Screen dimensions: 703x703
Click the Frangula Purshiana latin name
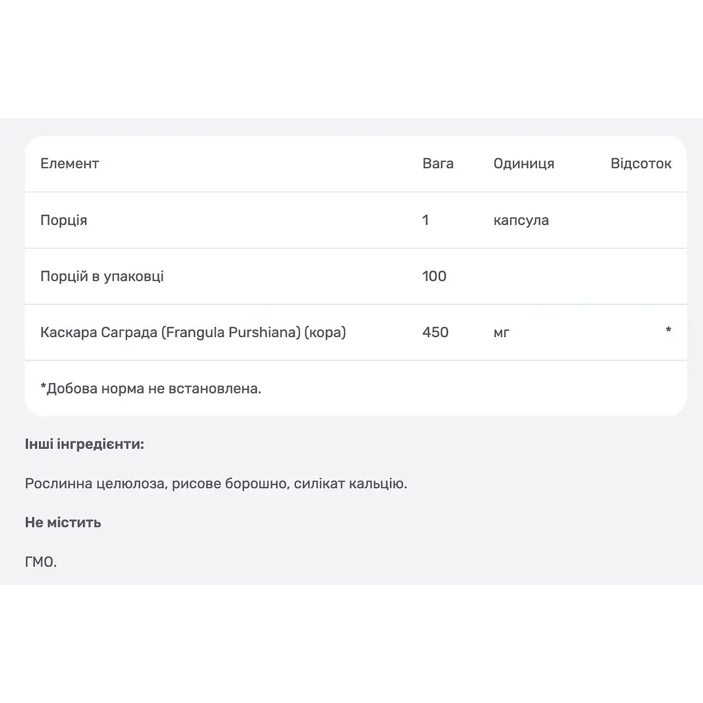(231, 332)
